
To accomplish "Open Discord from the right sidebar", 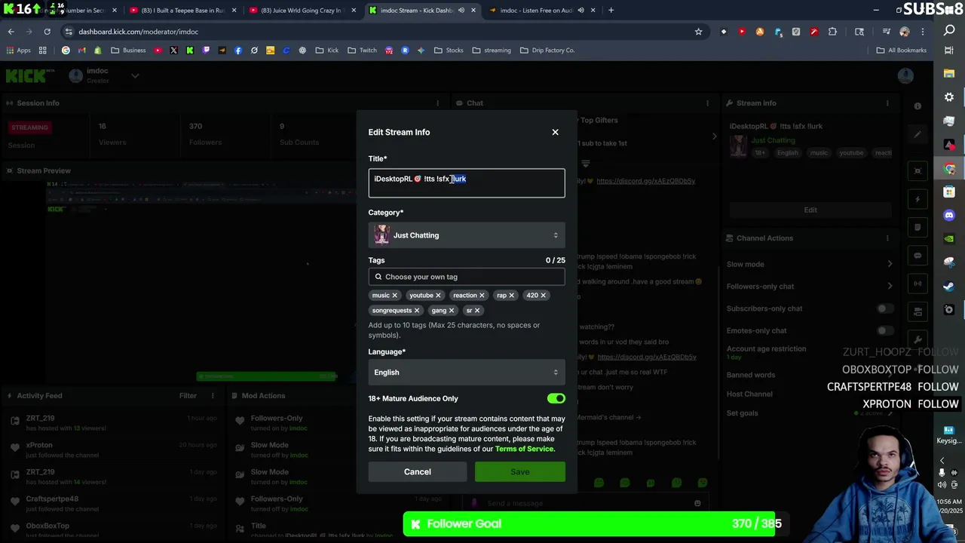I will click(x=949, y=215).
